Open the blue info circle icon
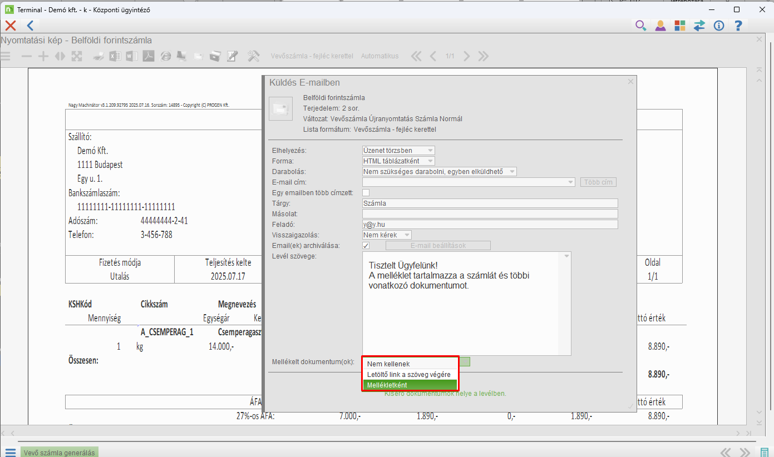774x457 pixels. 719,26
